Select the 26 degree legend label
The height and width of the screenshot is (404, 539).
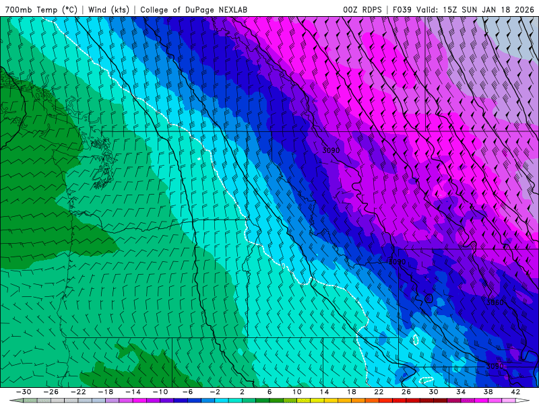click(406, 392)
